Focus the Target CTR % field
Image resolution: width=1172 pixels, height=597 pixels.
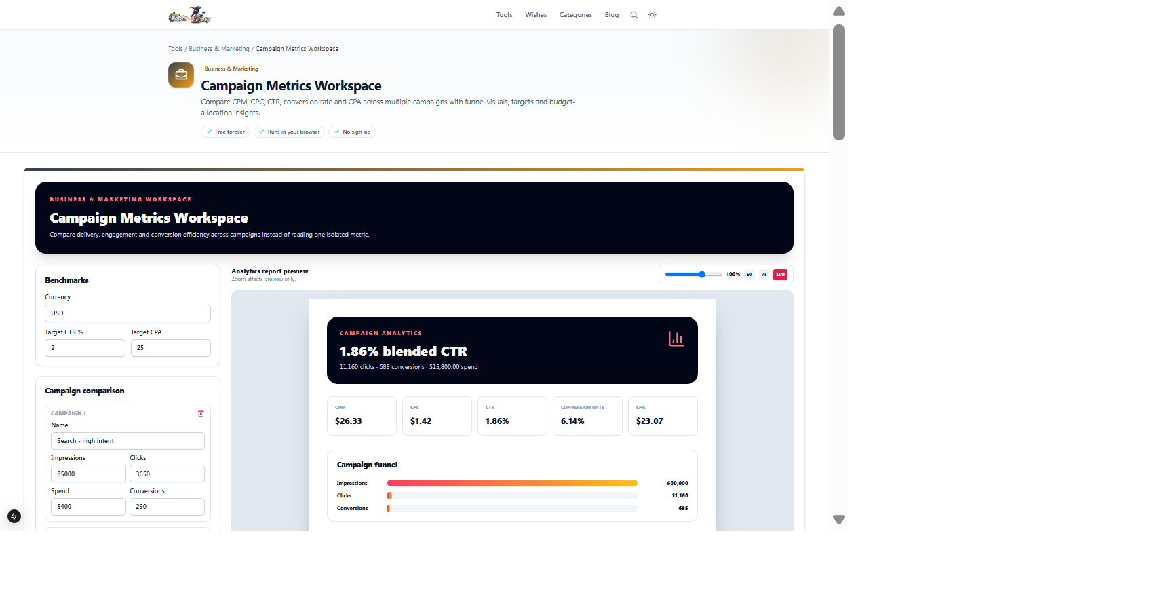[x=85, y=348]
